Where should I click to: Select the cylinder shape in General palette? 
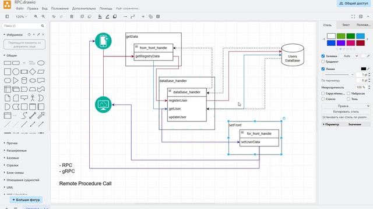click(24, 80)
